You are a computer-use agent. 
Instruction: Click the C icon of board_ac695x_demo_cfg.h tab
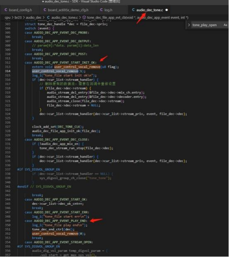click(x=45, y=10)
